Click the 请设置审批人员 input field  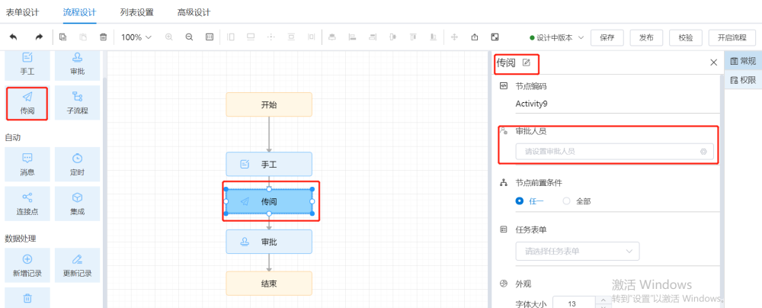pos(606,151)
